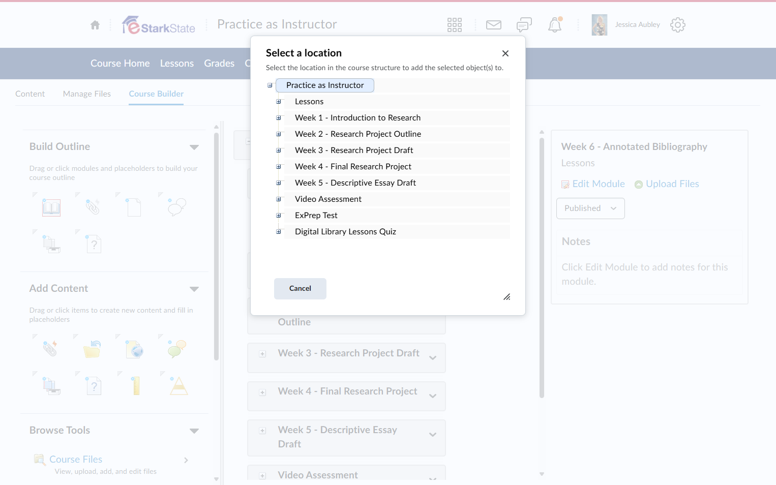776x485 pixels.
Task: Open the Published status dropdown
Action: pos(590,208)
